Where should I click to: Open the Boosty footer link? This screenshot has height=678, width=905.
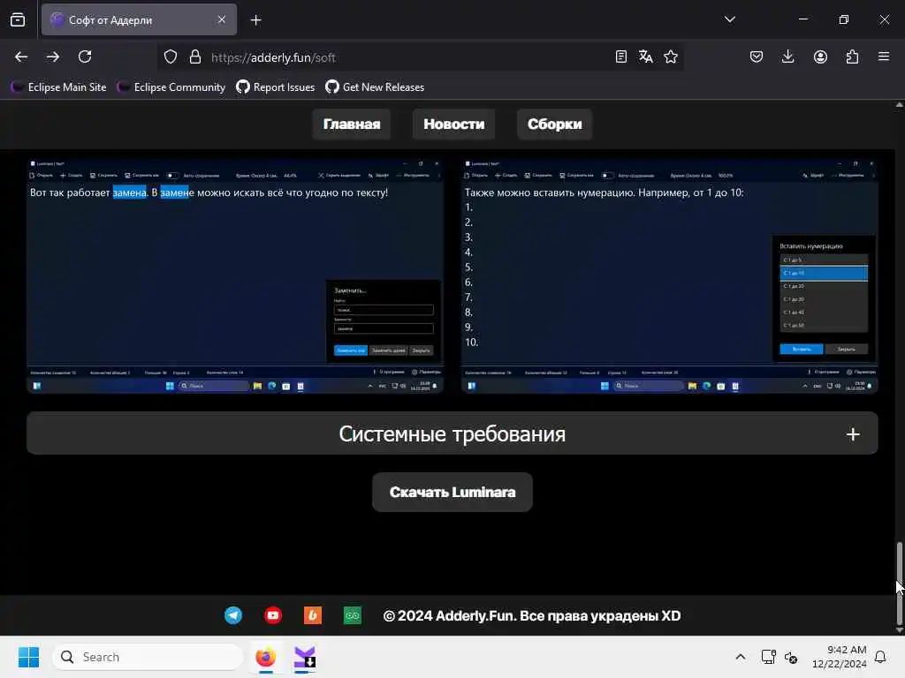click(313, 615)
